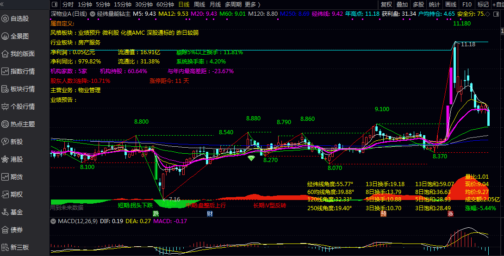Screen dimensions: 504x256
Task: Click the 涨 event marker below chart
Action: (x=451, y=213)
